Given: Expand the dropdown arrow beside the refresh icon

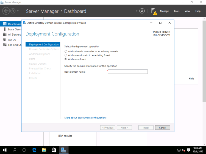Looking at the screenshot, I should (137, 11).
